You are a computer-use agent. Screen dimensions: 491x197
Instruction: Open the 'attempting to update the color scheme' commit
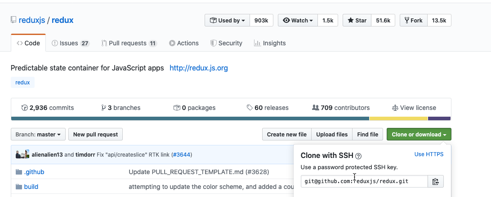pyautogui.click(x=211, y=187)
